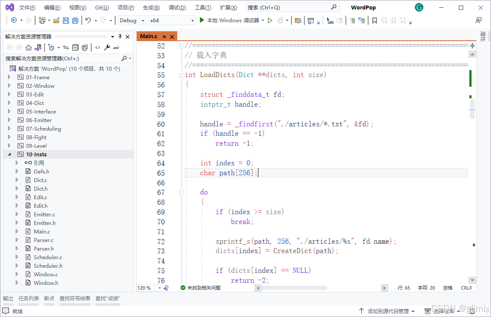Viewport: 491px width, 317px height.
Task: Click the Hot Reload flame icon
Action: coord(280,21)
